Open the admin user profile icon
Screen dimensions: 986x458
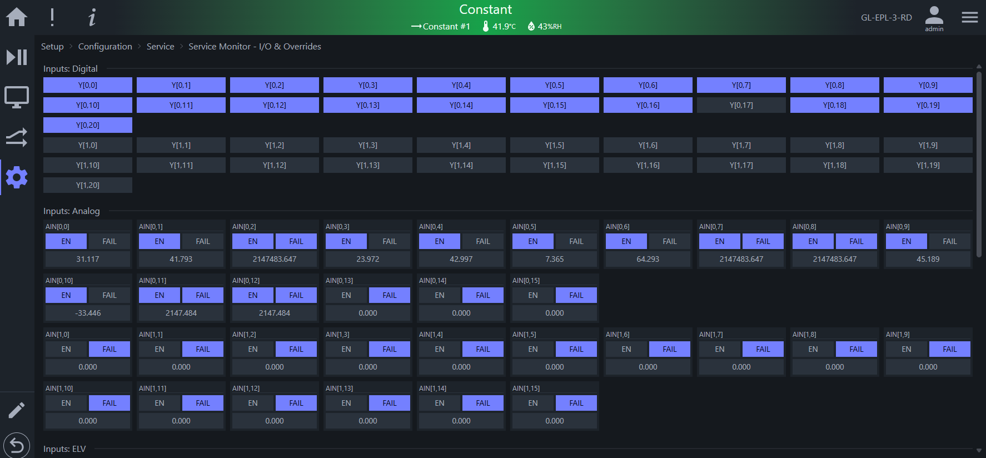pyautogui.click(x=934, y=18)
